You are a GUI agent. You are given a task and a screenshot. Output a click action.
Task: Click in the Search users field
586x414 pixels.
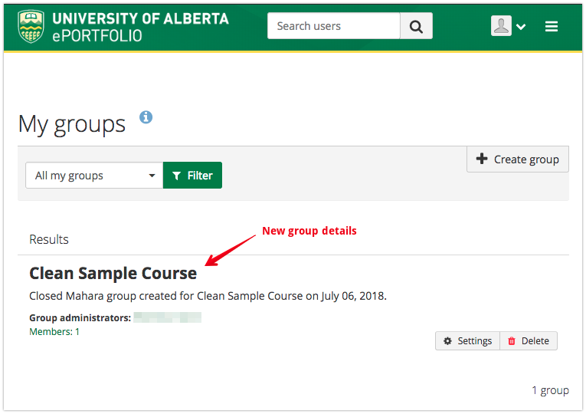333,26
